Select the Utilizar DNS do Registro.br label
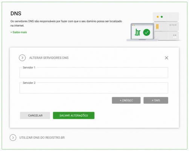 click(42, 137)
